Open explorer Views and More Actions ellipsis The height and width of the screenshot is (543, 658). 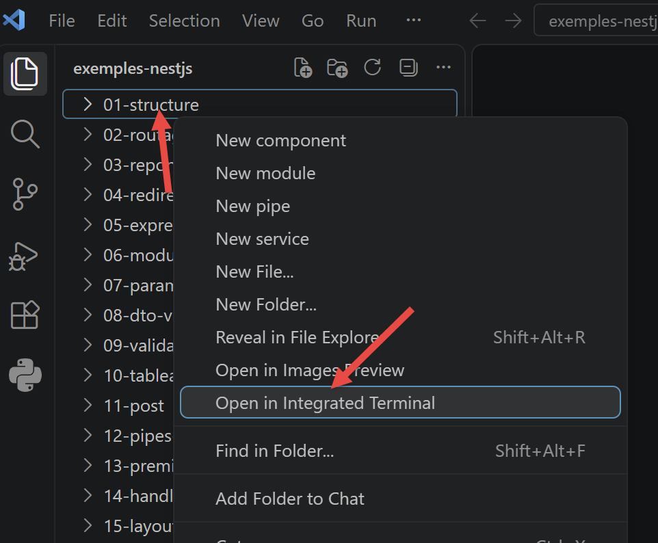click(x=443, y=67)
